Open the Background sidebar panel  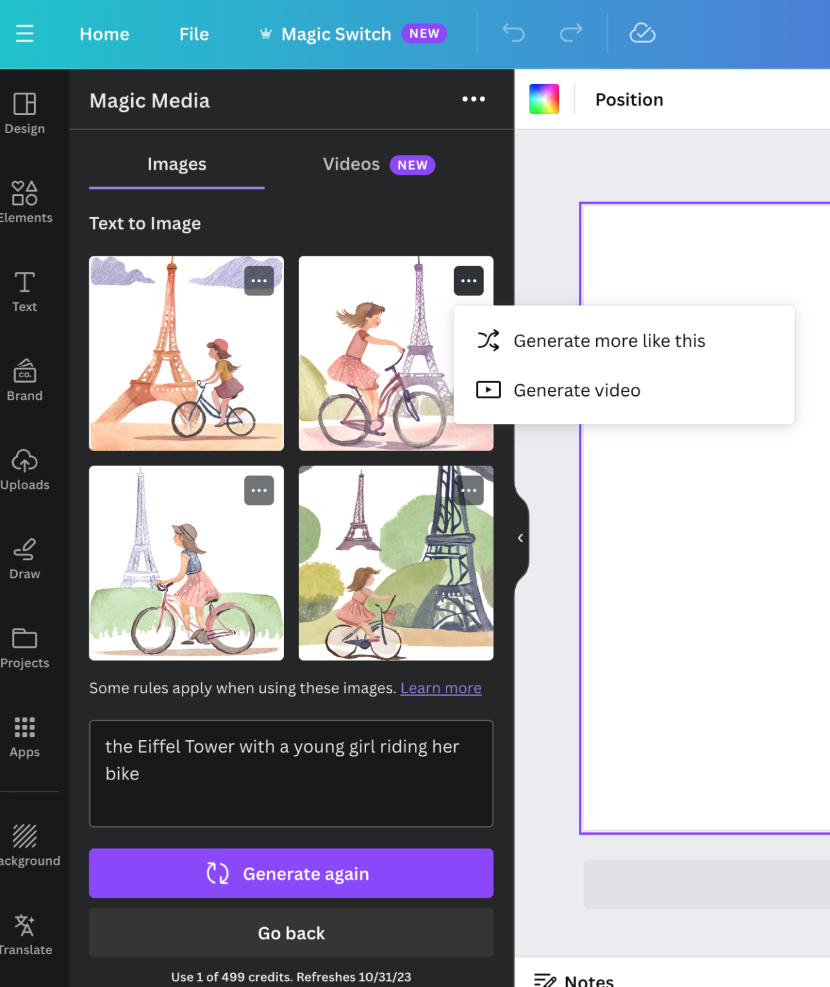point(26,846)
